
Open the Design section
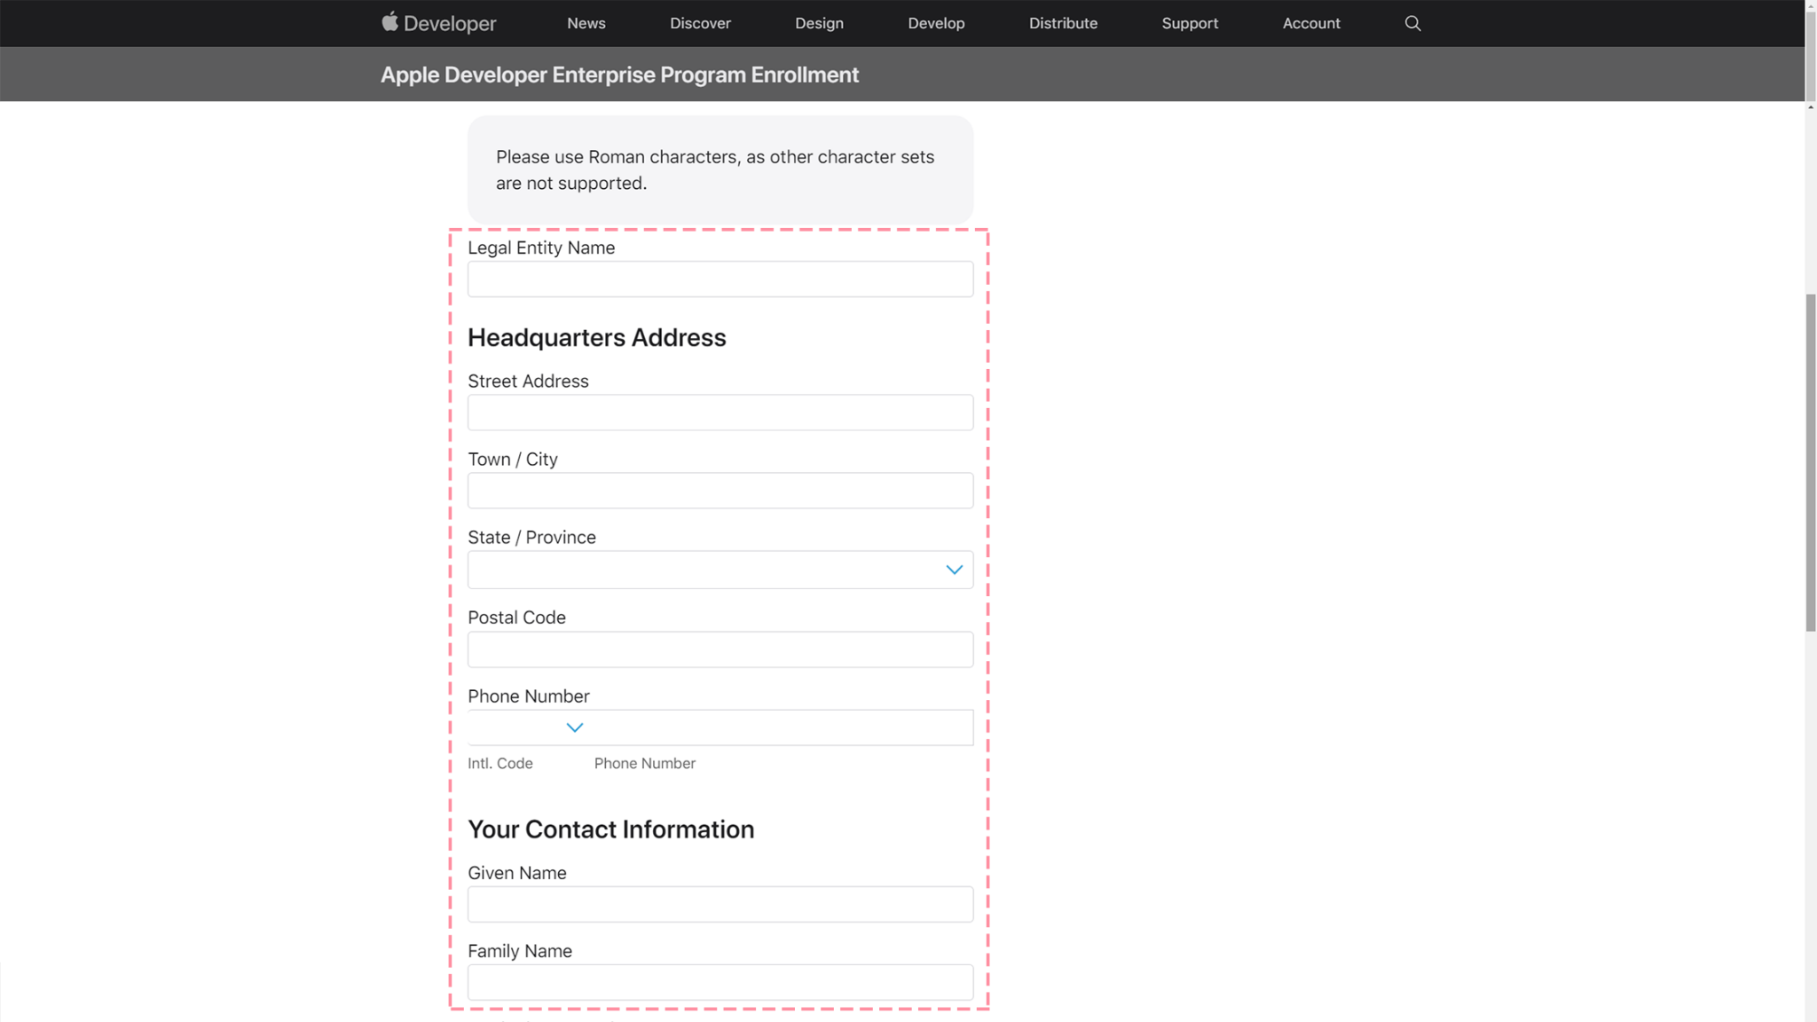pyautogui.click(x=819, y=23)
